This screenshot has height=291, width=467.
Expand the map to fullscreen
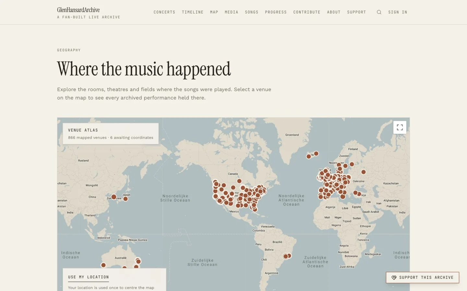coord(400,127)
